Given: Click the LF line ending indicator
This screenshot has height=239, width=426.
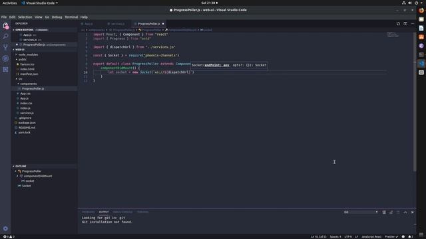Looking at the screenshot, I should click(356, 236).
